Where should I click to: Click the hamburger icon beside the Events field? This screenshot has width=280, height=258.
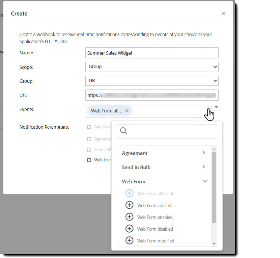coord(209,106)
